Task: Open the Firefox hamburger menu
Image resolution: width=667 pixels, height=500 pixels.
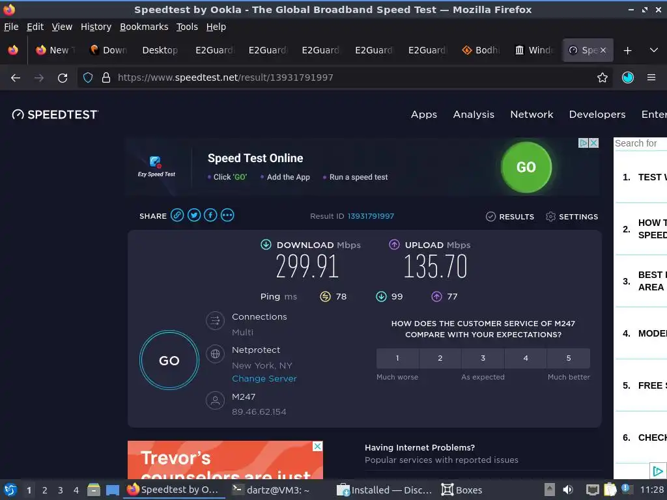Action: coord(651,77)
